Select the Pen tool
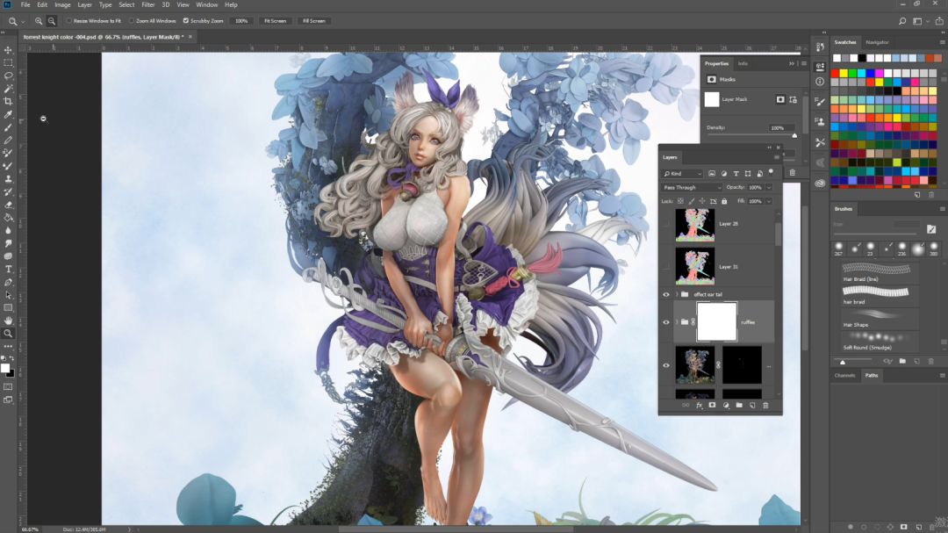Screen dimensions: 948x533 [8, 283]
